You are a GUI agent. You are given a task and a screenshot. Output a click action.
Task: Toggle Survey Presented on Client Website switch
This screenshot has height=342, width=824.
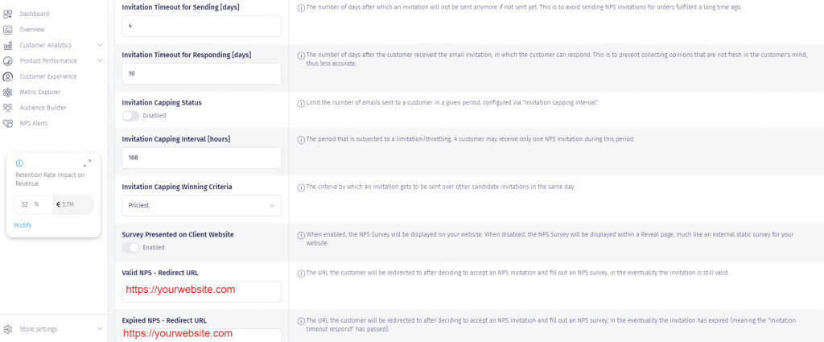coord(130,247)
